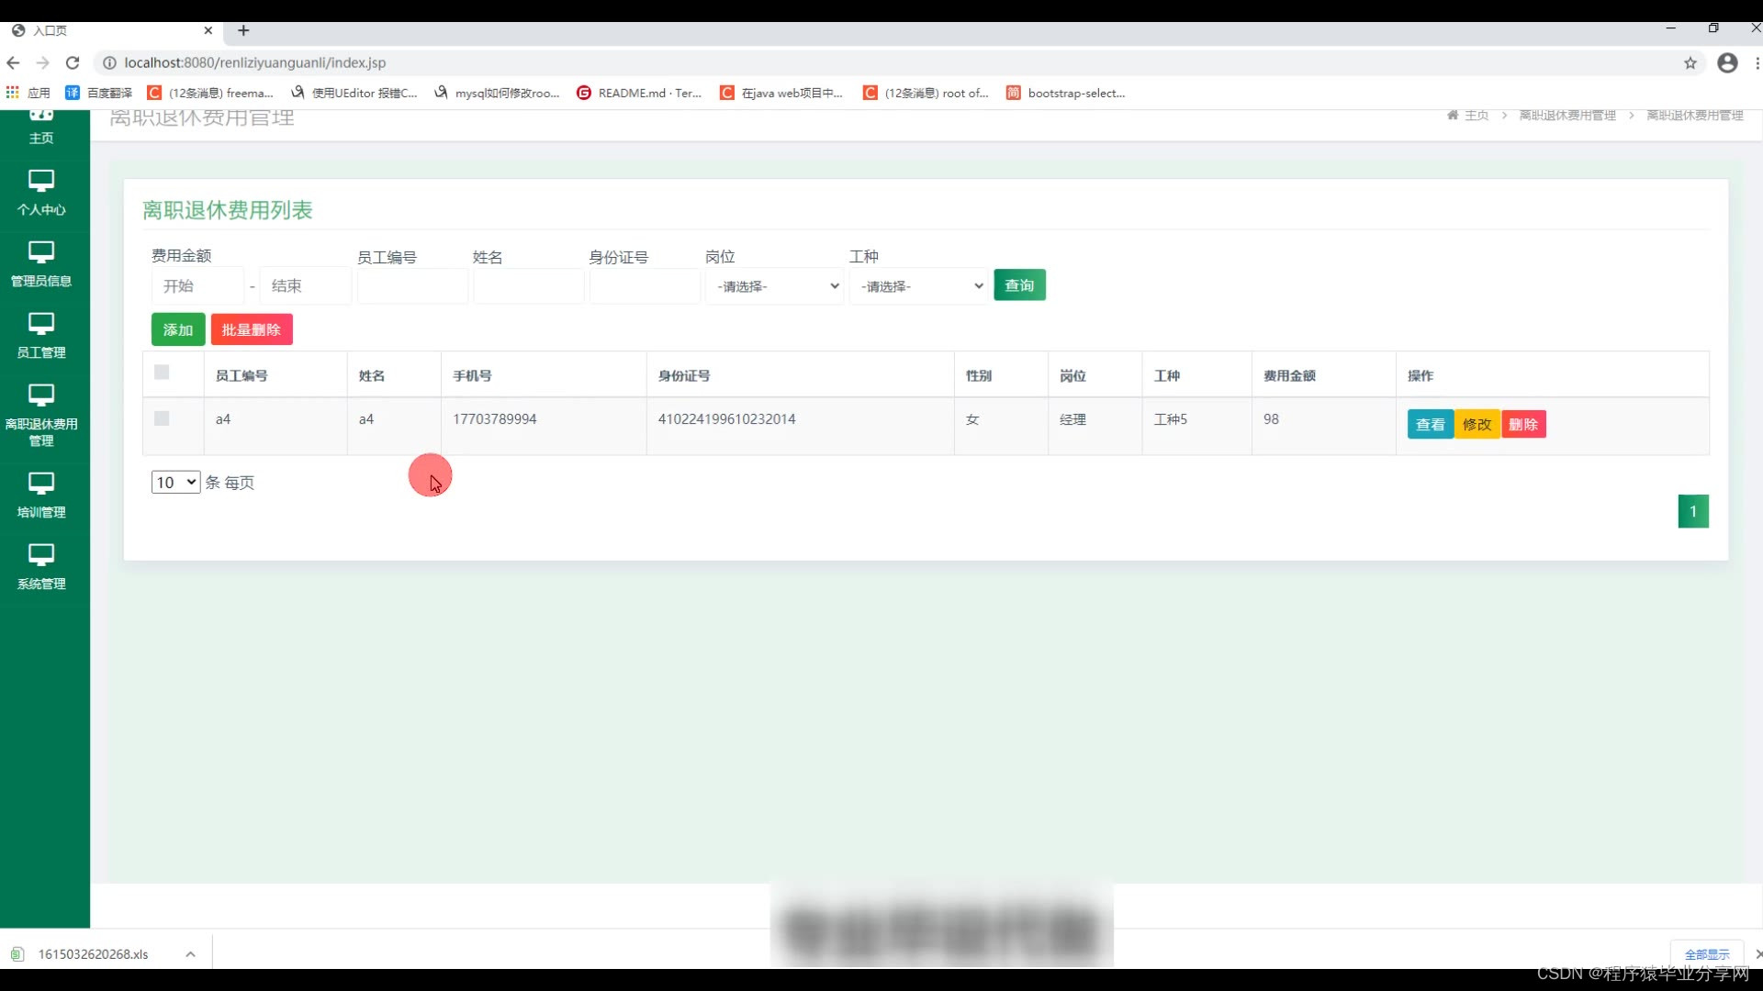Viewport: 1763px width, 991px height.
Task: Click the 查询 search button
Action: coord(1019,285)
